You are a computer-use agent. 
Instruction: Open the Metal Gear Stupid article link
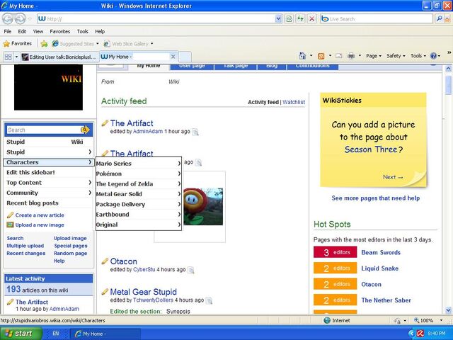coord(143,292)
